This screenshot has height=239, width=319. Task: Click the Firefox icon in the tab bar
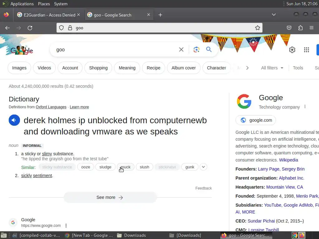point(6,15)
